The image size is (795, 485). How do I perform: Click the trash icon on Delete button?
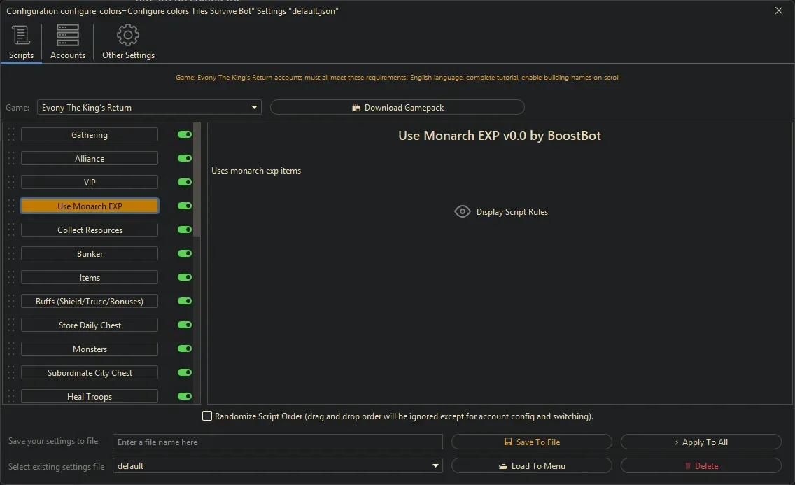689,465
